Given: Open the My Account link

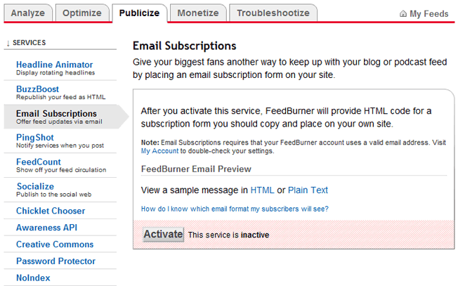Looking at the screenshot, I should coord(159,151).
